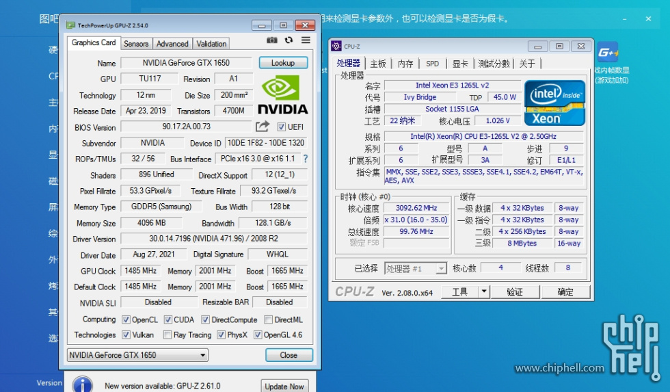Click the 确定 button in CPU-Z
Image resolution: width=670 pixels, height=392 pixels.
566,292
